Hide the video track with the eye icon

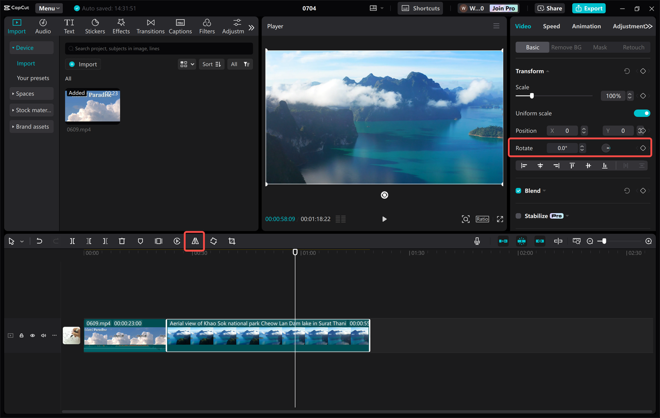(32, 335)
